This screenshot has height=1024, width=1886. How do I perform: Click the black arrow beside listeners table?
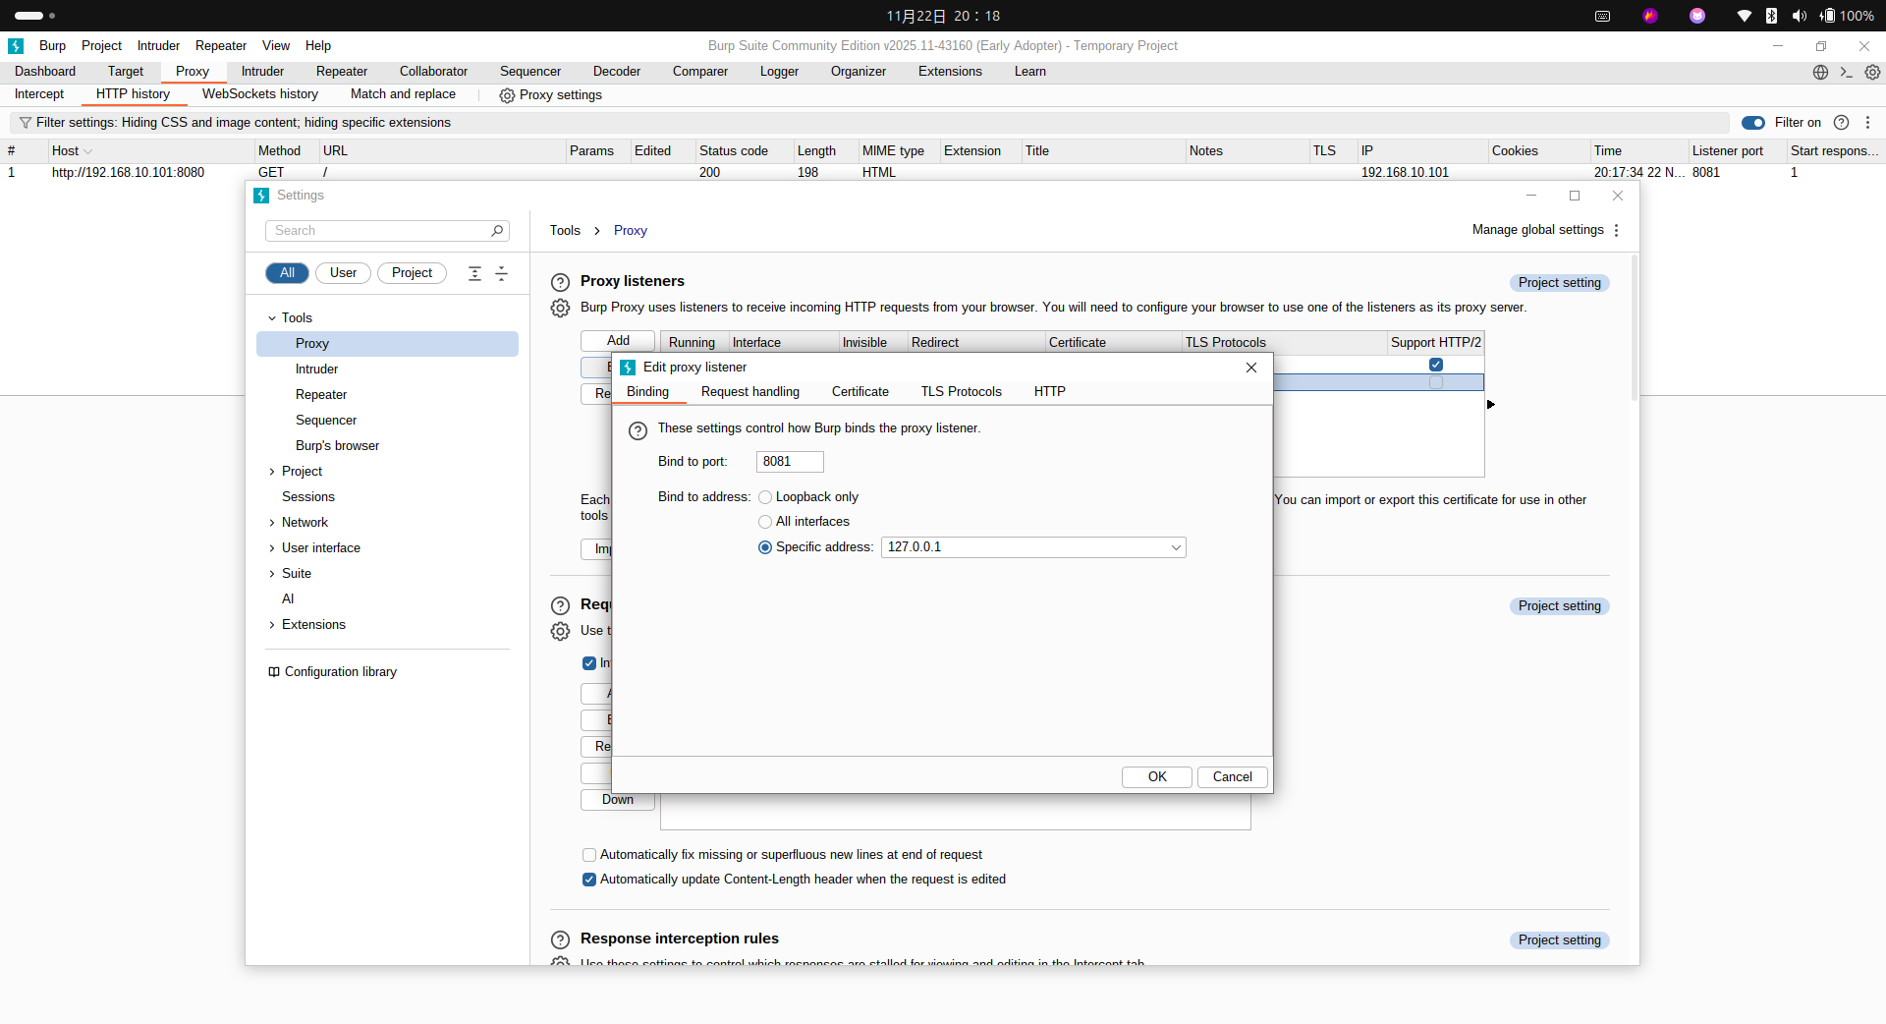point(1490,404)
